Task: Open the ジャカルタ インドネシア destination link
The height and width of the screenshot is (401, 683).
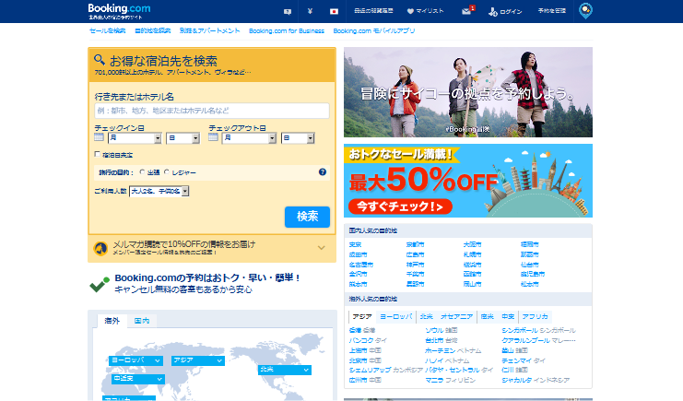Action: tap(536, 380)
